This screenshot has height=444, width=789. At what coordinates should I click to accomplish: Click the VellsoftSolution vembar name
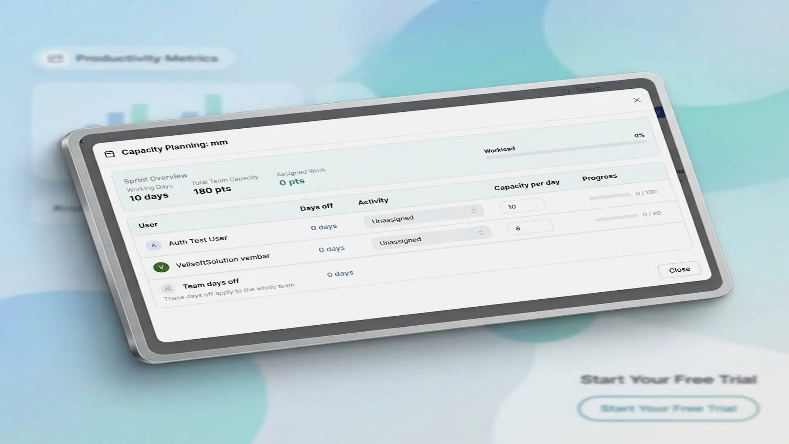(223, 261)
